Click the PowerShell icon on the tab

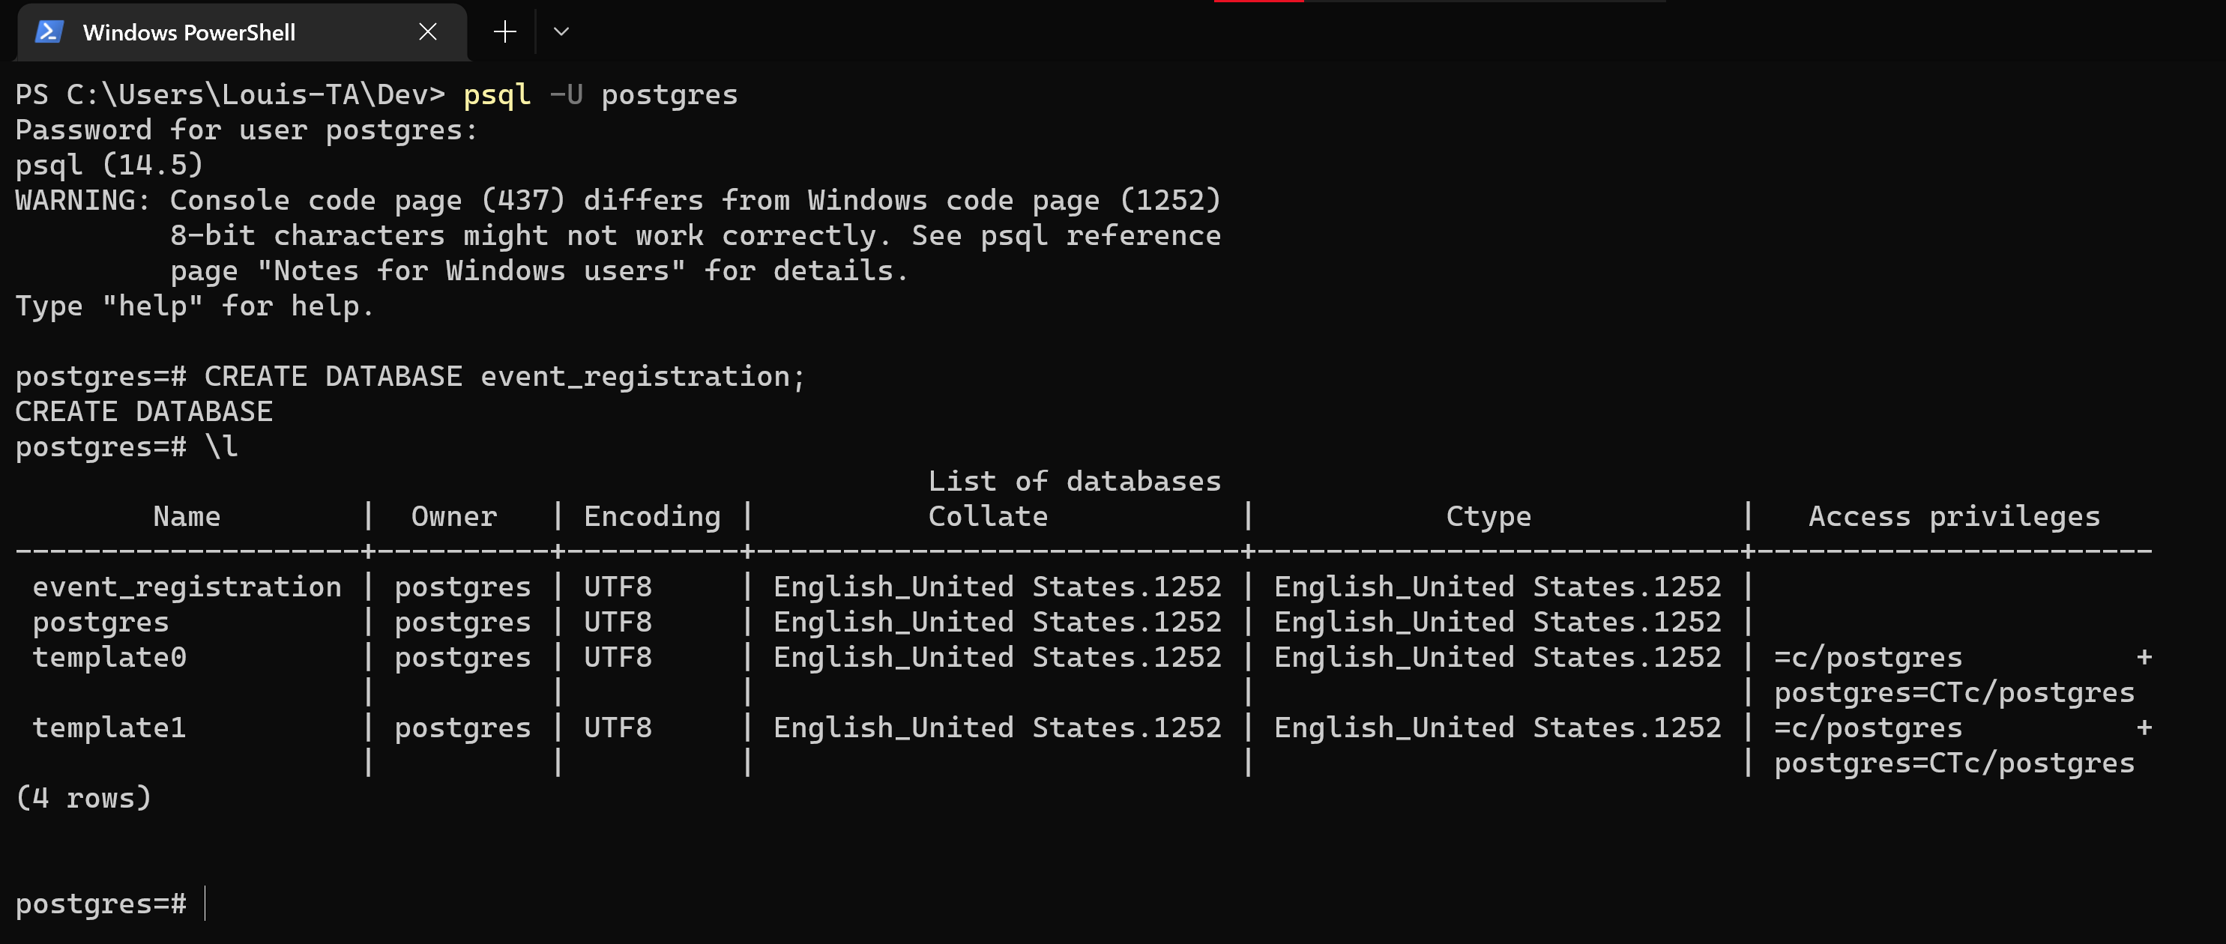point(49,32)
